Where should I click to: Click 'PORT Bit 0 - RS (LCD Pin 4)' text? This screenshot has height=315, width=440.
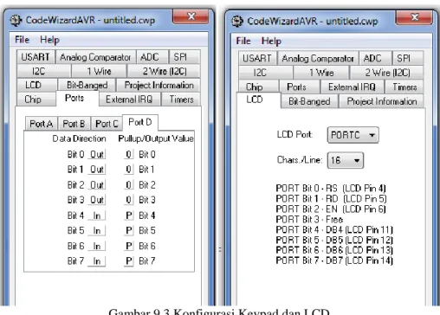click(x=331, y=189)
